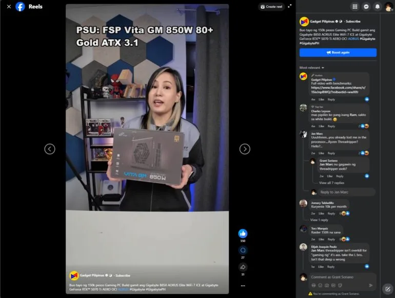
Task: Click the reel video to pause
Action: 147,149
